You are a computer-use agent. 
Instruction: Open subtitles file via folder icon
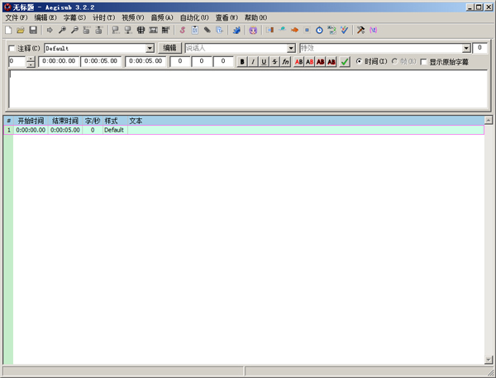point(21,30)
